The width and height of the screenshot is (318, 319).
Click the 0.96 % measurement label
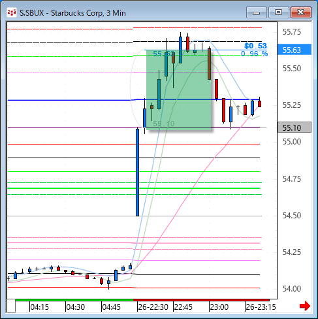(254, 54)
